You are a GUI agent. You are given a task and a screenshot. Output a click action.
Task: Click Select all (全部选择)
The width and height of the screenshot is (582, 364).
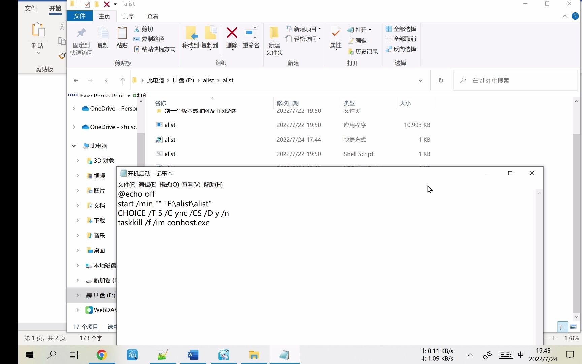point(401,29)
